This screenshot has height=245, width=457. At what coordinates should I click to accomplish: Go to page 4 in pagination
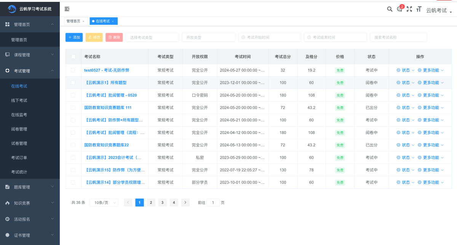click(174, 202)
